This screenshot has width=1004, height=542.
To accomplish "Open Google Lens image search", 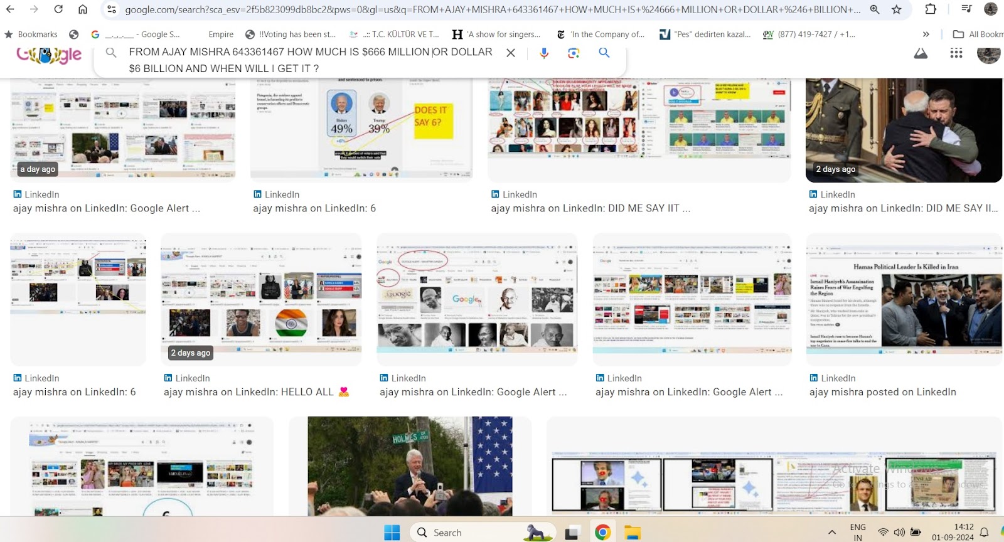I will [x=574, y=53].
